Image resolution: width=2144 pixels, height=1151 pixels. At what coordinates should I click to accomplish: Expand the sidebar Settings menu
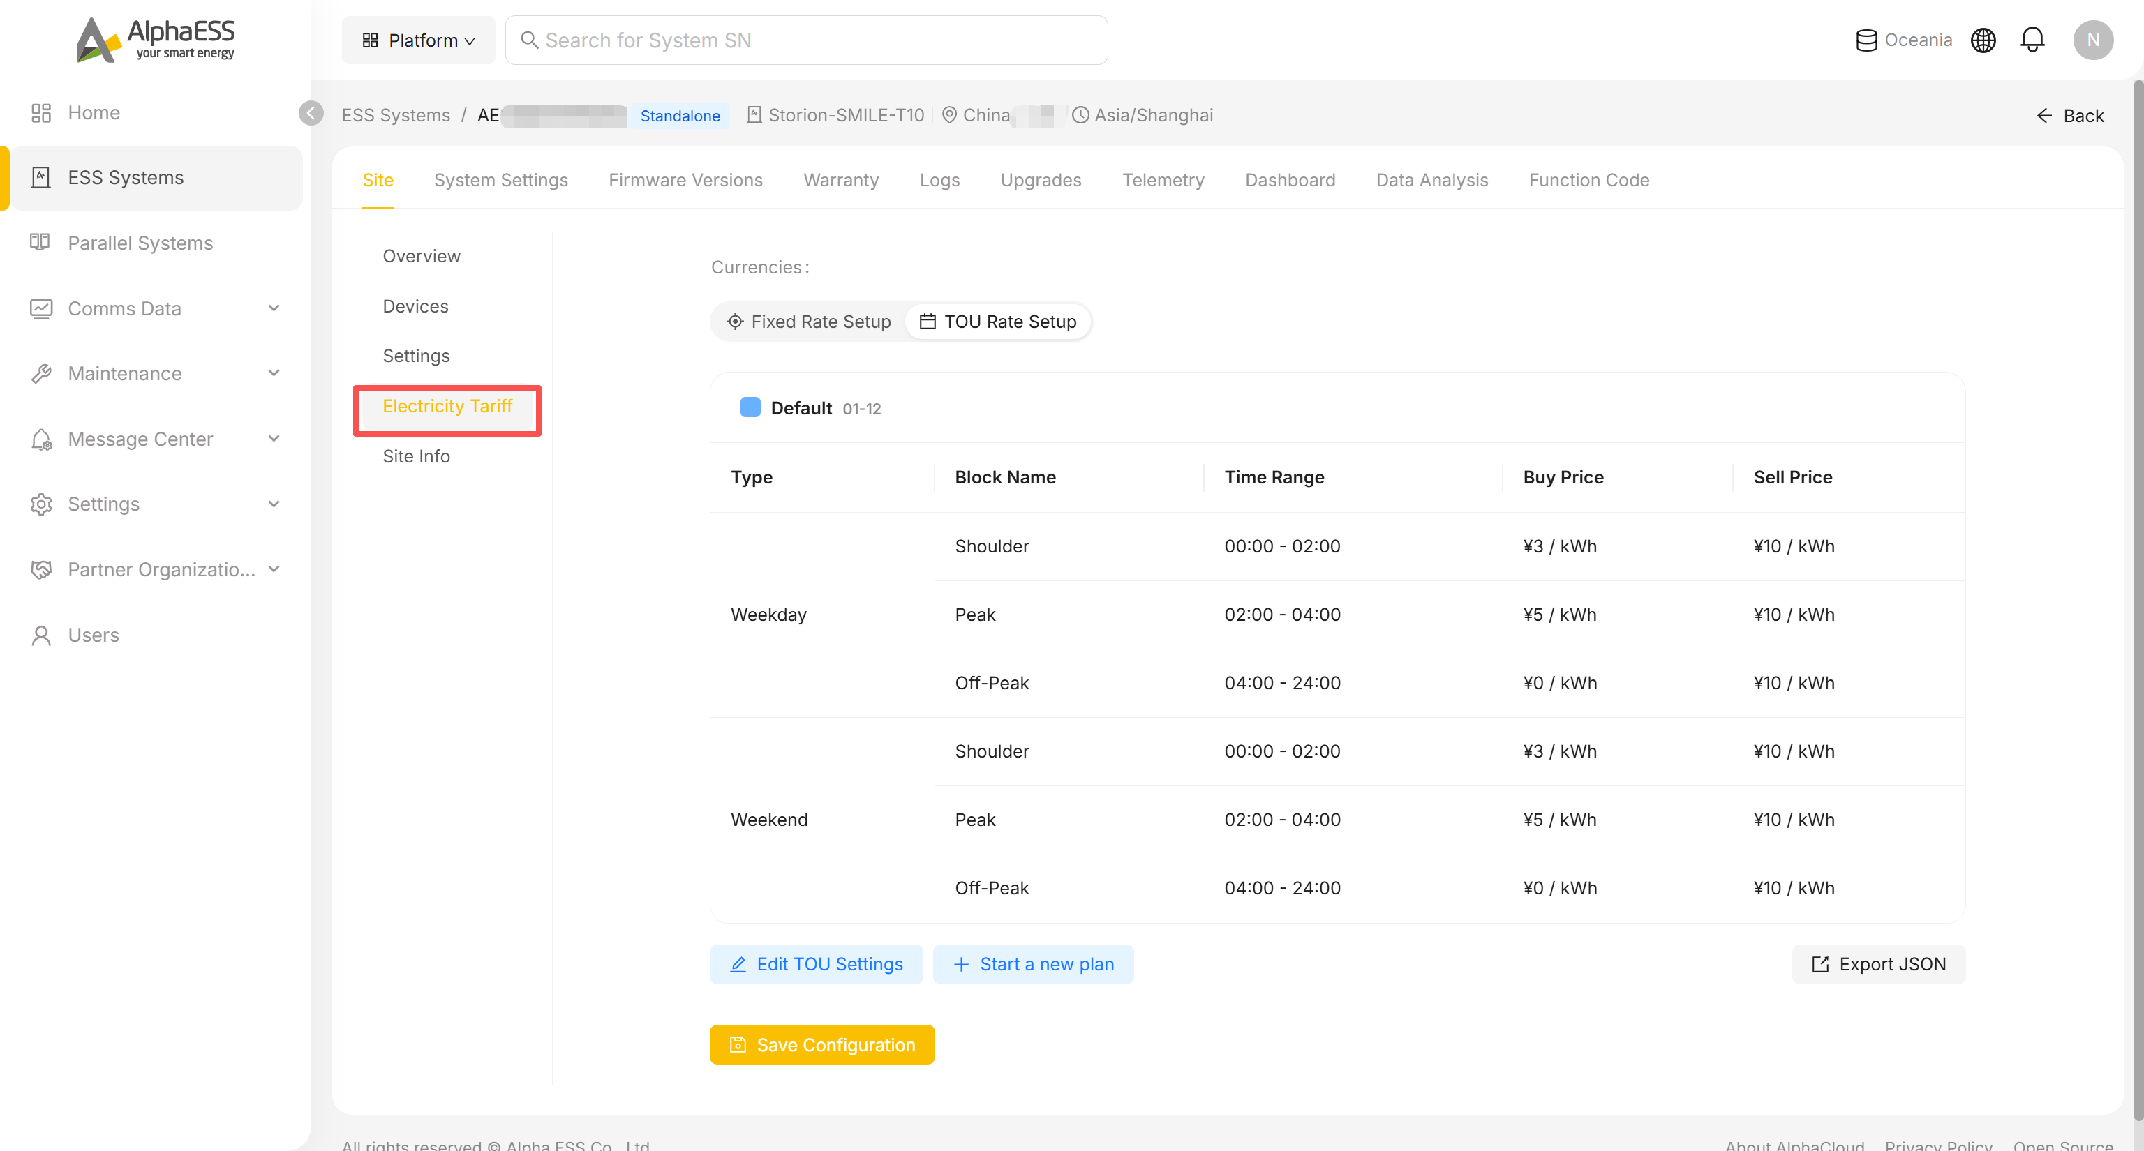click(x=156, y=504)
